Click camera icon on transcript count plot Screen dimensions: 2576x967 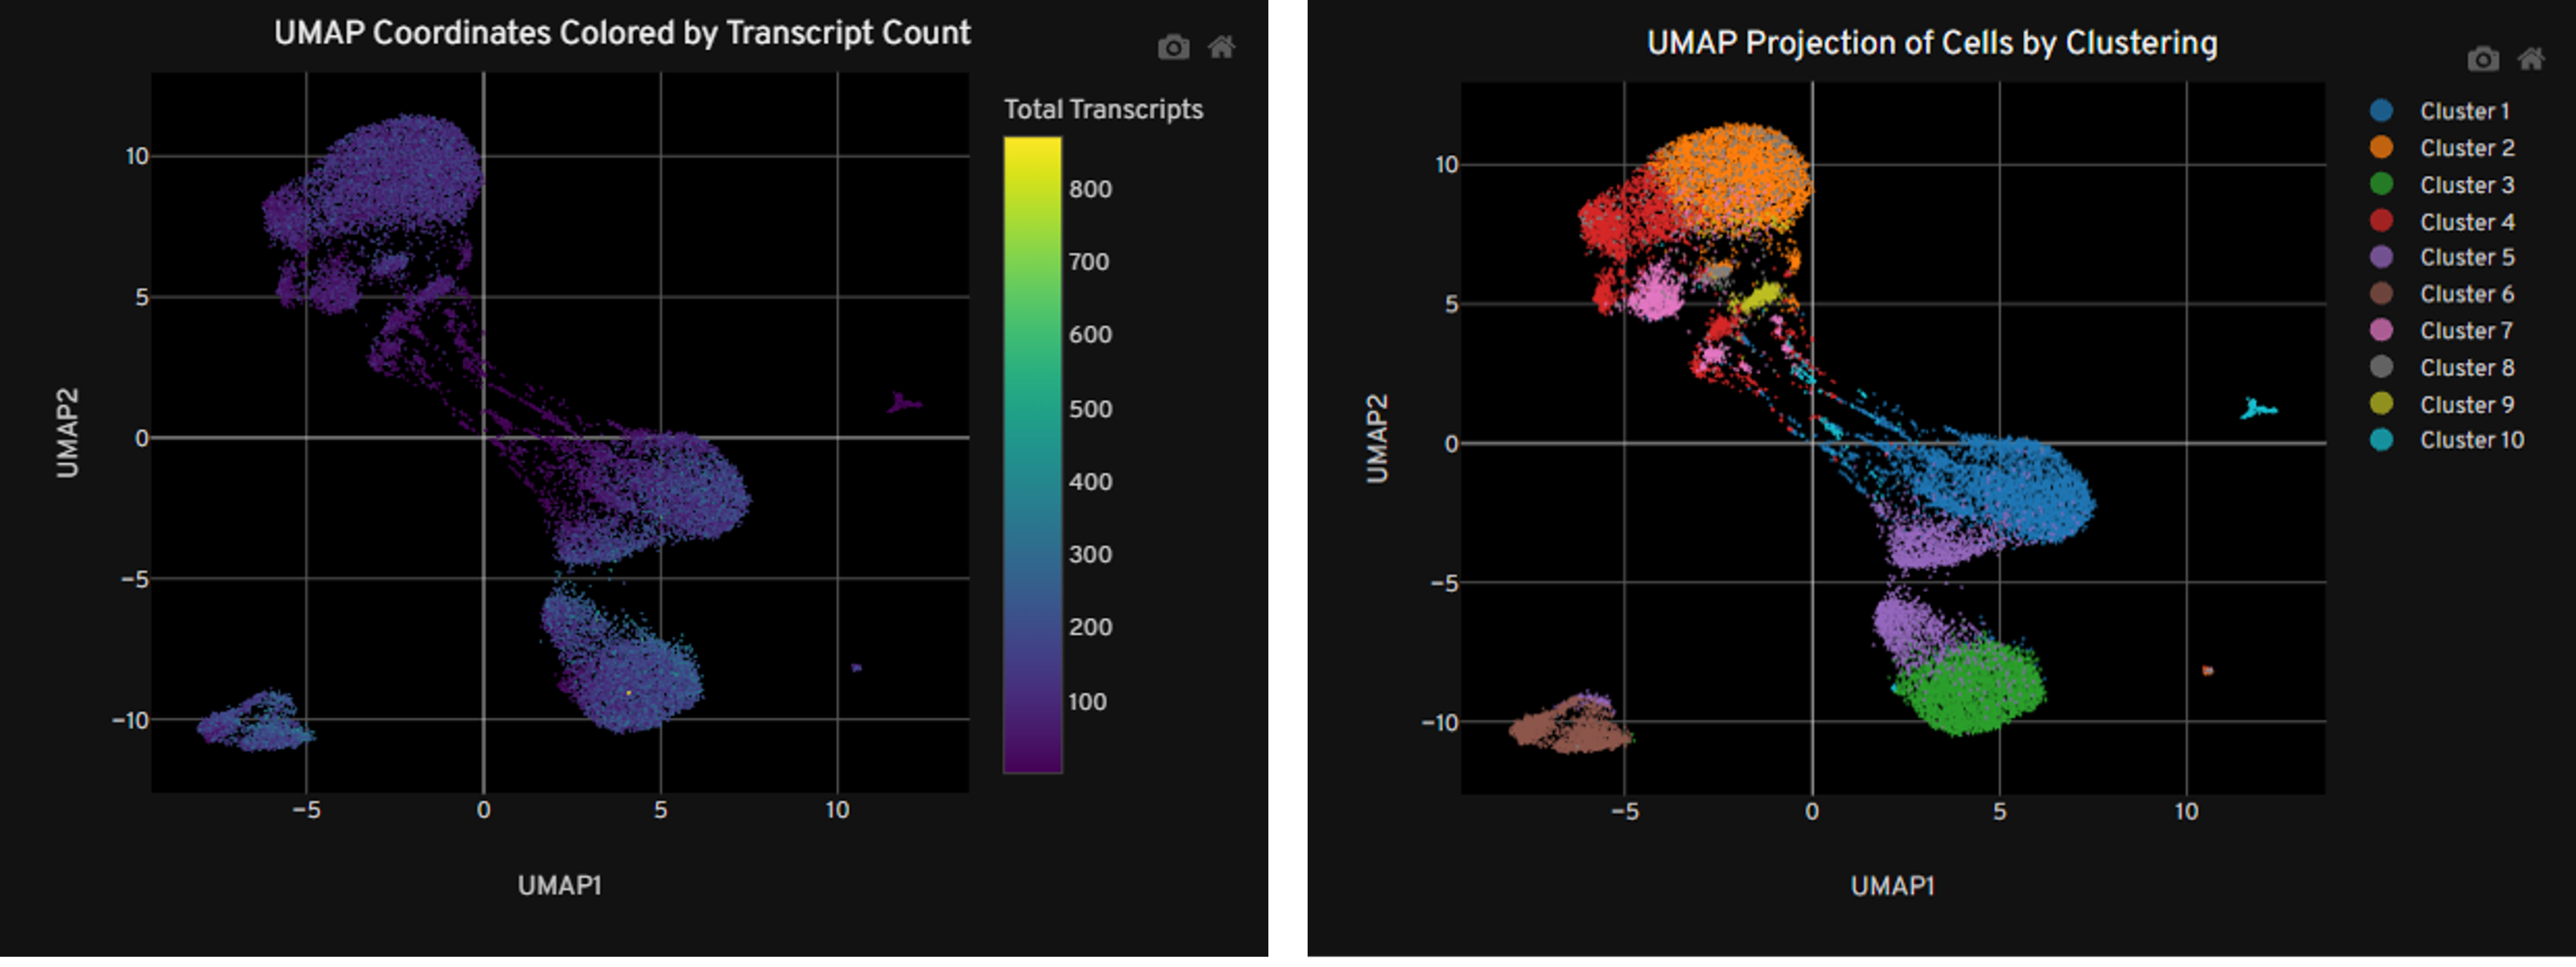[1173, 47]
